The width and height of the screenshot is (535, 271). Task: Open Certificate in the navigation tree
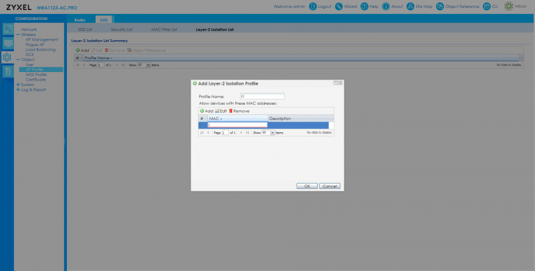pos(35,79)
